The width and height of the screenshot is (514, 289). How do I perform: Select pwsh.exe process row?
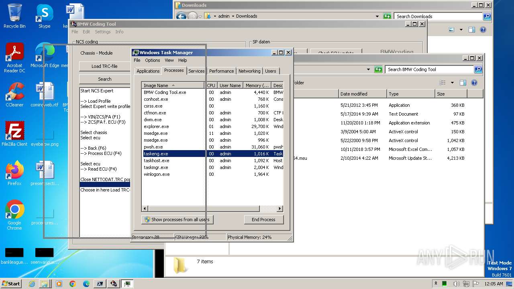[x=213, y=147]
